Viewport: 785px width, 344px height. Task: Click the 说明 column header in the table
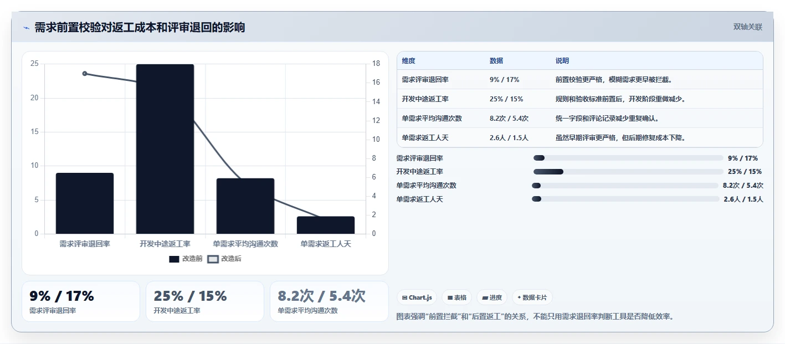pyautogui.click(x=562, y=61)
